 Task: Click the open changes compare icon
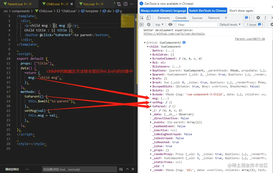[x=119, y=4]
